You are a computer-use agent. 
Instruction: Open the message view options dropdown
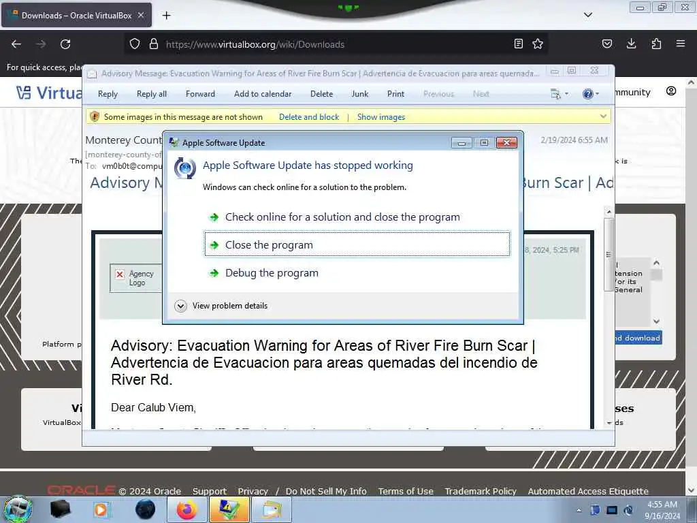(x=560, y=94)
